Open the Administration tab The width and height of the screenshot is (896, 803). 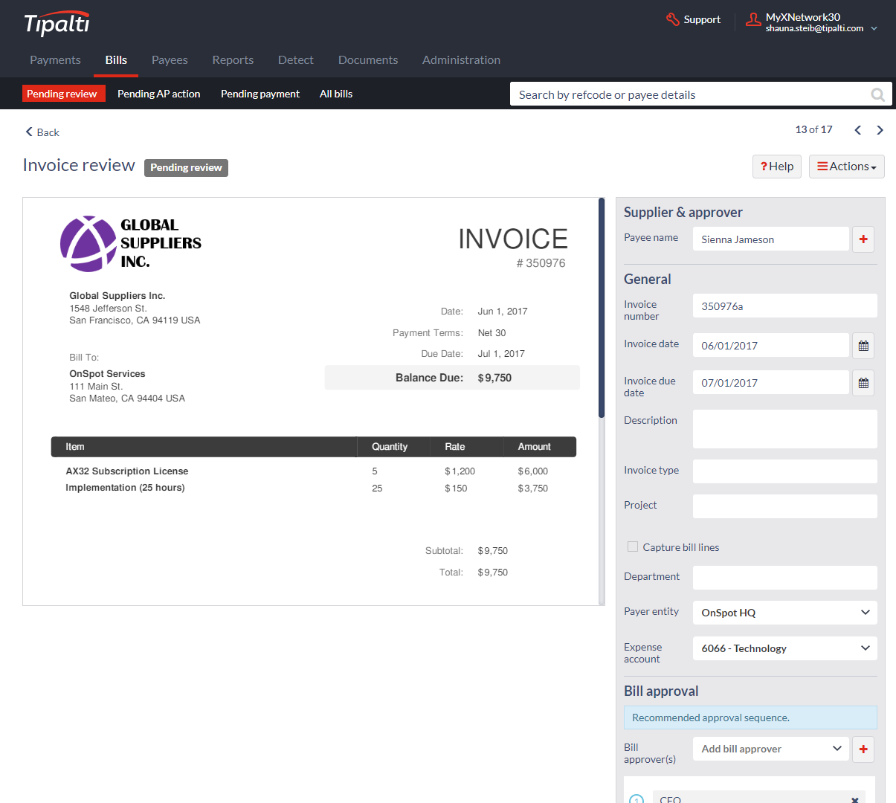(461, 60)
